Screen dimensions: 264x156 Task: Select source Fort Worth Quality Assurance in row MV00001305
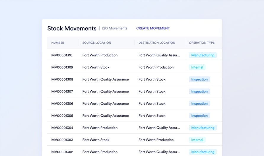(106, 116)
